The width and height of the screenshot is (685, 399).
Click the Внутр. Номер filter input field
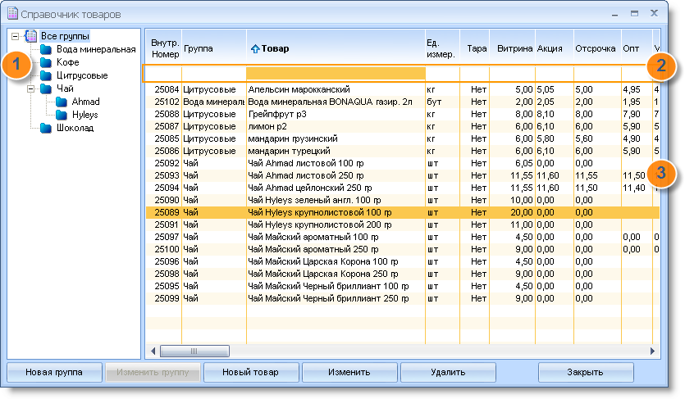(163, 73)
